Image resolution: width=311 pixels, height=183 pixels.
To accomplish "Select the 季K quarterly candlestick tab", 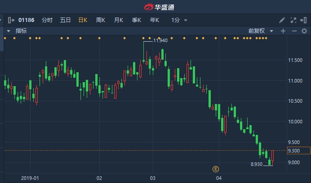I will point(136,20).
